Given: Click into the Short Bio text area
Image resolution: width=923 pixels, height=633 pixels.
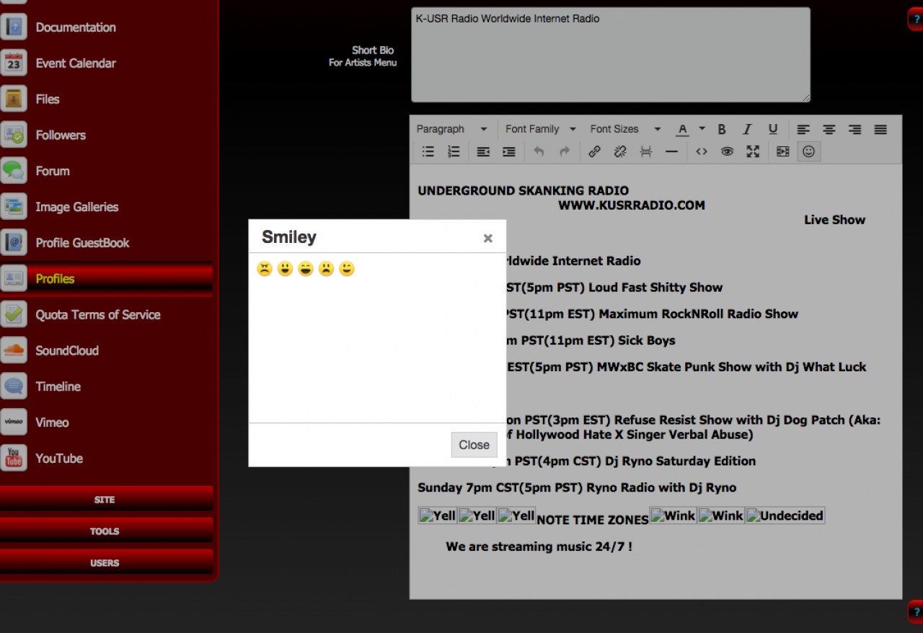Looking at the screenshot, I should point(611,55).
